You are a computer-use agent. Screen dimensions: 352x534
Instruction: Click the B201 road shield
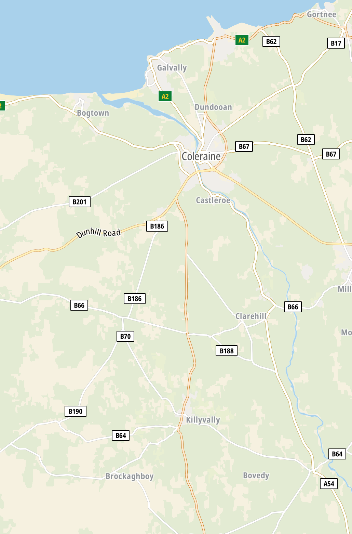80,202
